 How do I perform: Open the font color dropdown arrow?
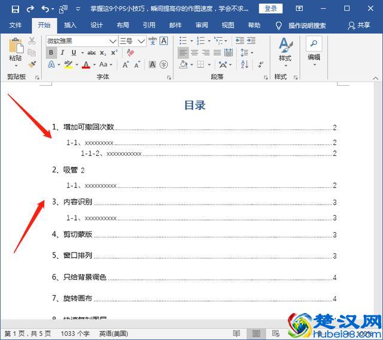95,65
